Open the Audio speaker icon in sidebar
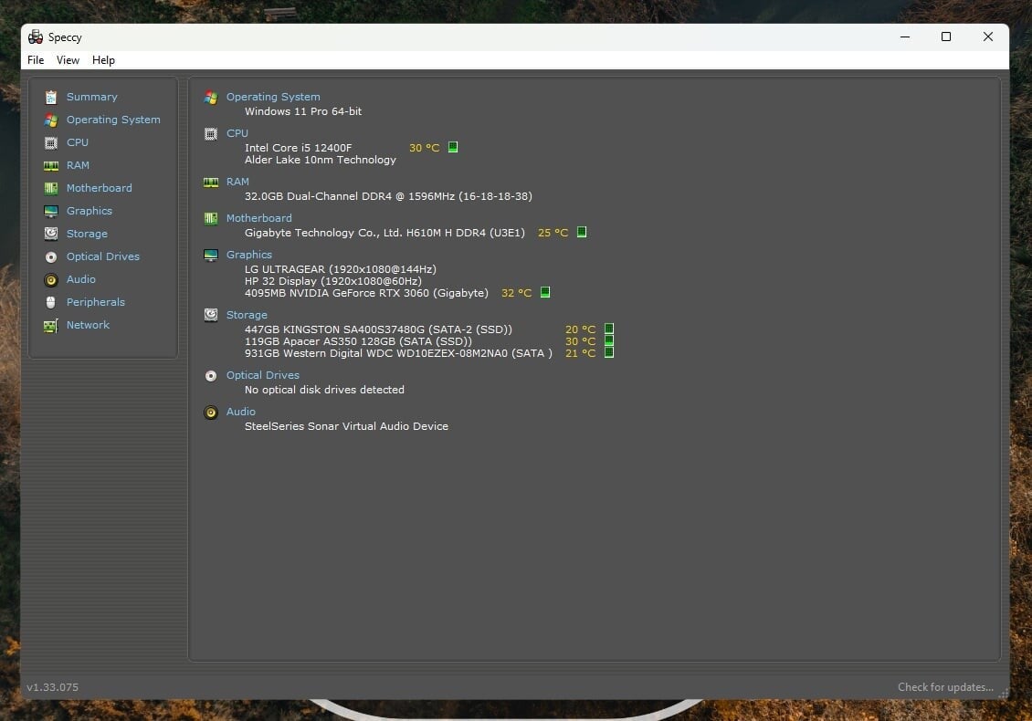The image size is (1032, 721). coord(51,279)
